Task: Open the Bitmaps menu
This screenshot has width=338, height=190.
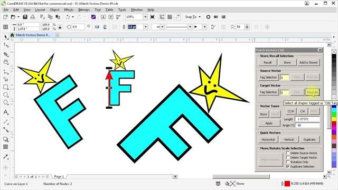Action: (x=84, y=9)
